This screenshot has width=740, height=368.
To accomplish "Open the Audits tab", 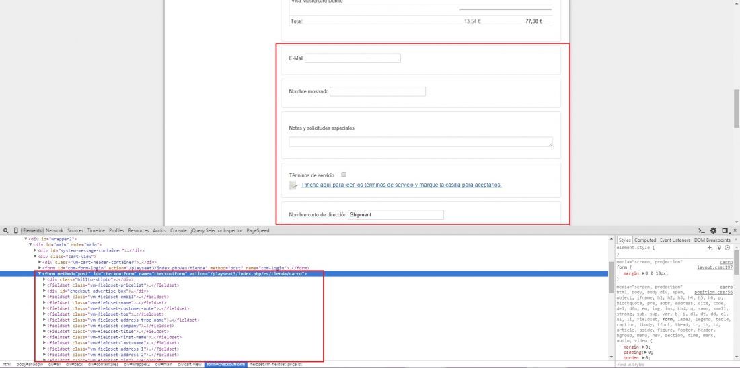I will tap(159, 231).
